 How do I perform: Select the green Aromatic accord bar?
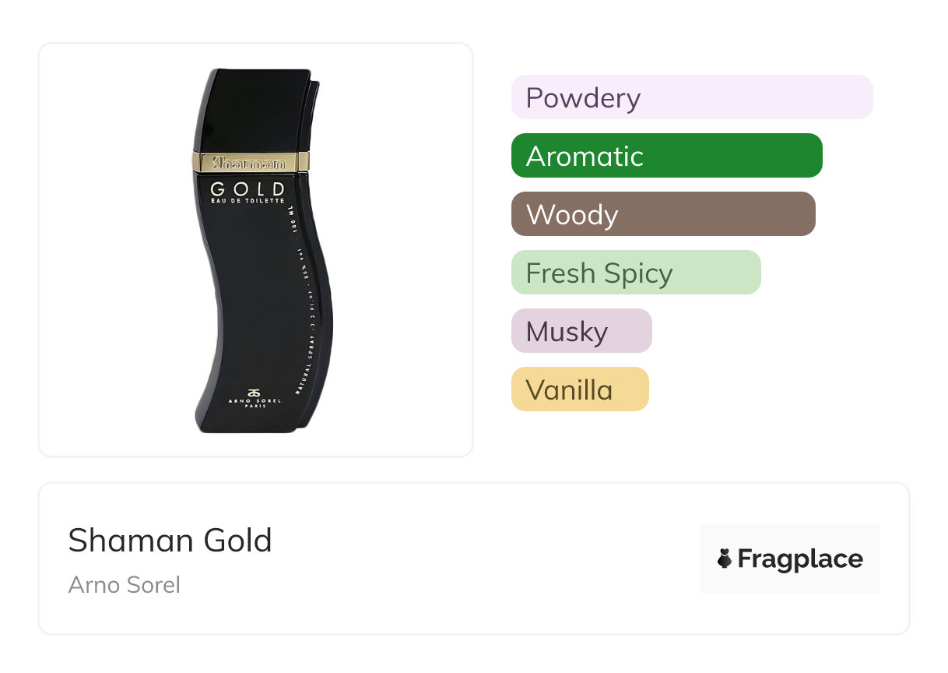[666, 156]
